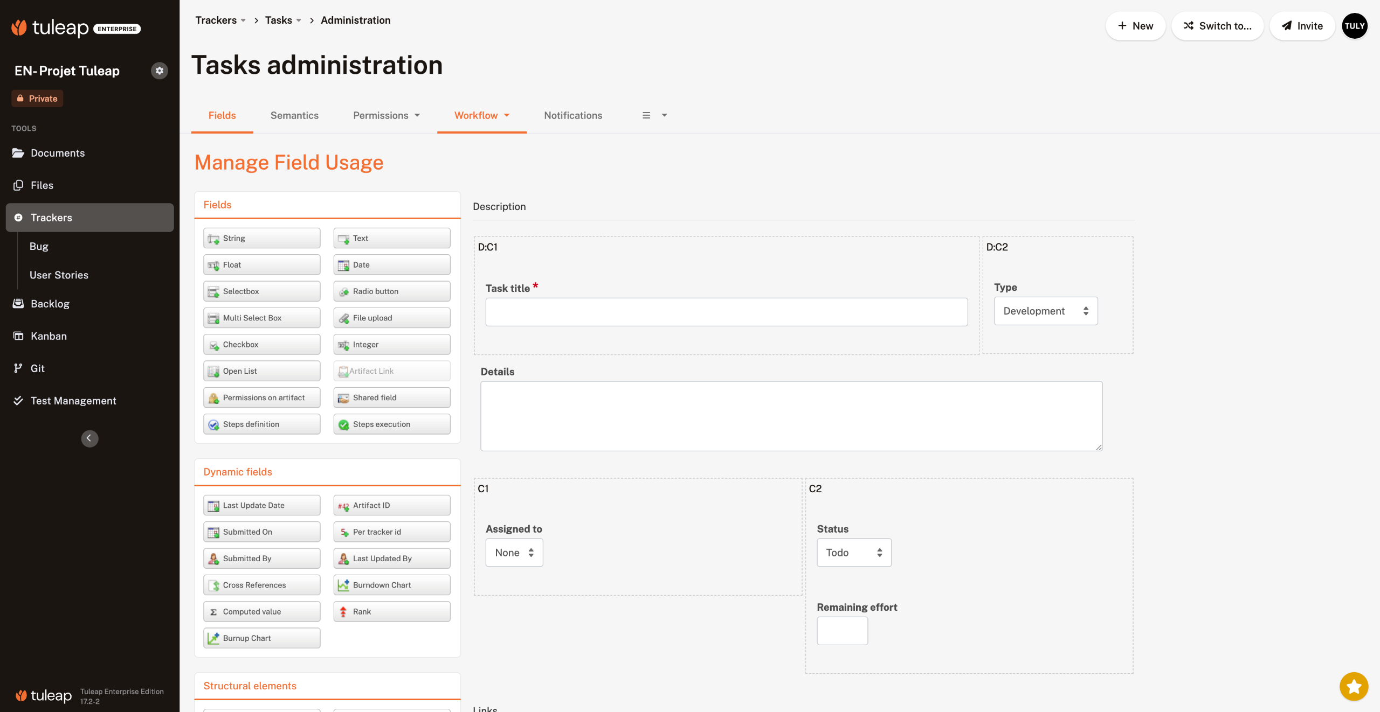Open the Kanban tool in the sidebar
The height and width of the screenshot is (712, 1380).
(x=49, y=336)
